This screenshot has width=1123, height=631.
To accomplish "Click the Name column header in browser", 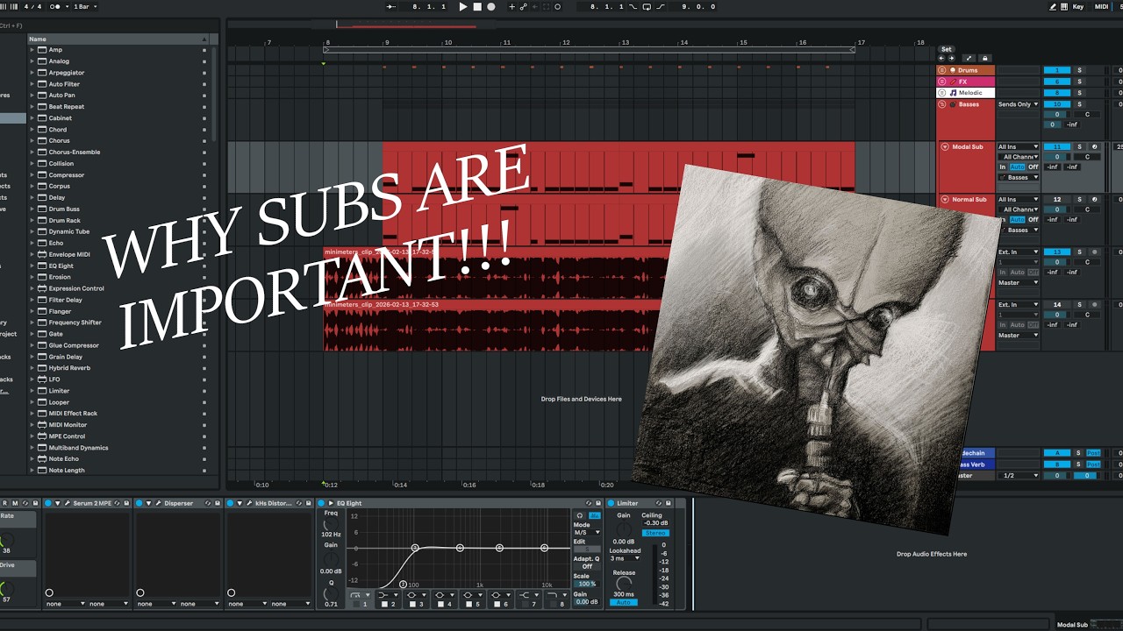I will pyautogui.click(x=118, y=39).
